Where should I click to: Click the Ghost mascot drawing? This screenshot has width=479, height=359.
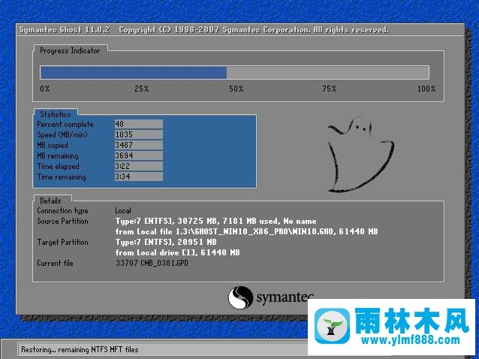[x=360, y=154]
